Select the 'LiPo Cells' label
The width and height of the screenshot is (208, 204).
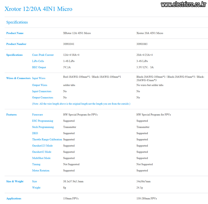tap(38, 61)
